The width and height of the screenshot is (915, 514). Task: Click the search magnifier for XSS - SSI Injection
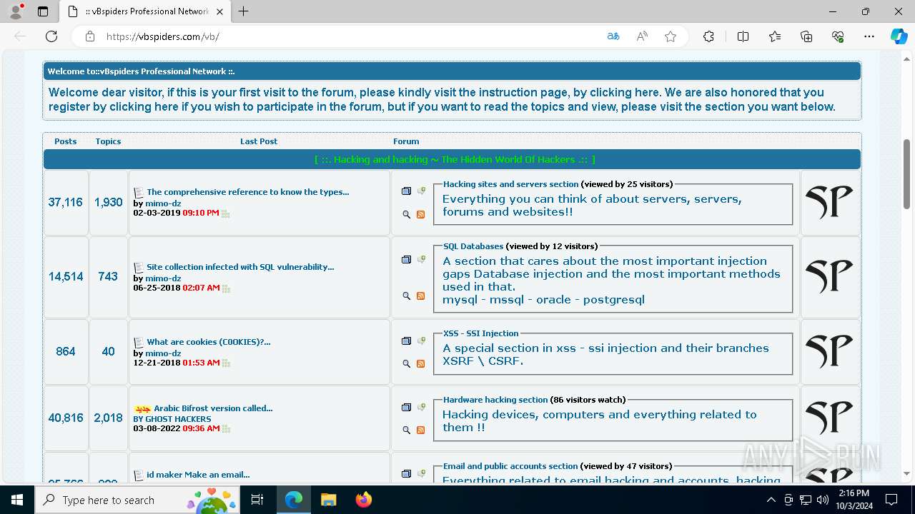coord(407,363)
